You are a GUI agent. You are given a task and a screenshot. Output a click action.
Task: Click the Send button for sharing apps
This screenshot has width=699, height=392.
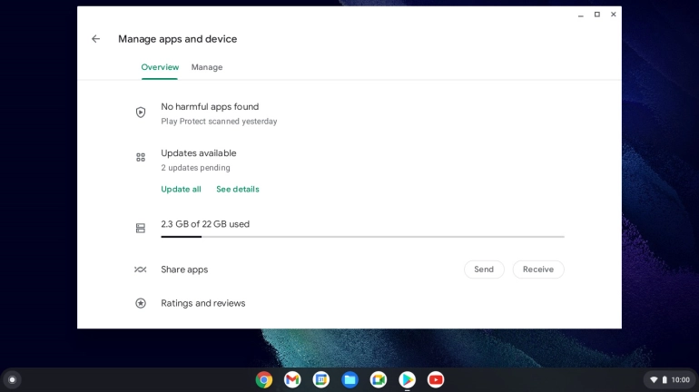pos(484,269)
